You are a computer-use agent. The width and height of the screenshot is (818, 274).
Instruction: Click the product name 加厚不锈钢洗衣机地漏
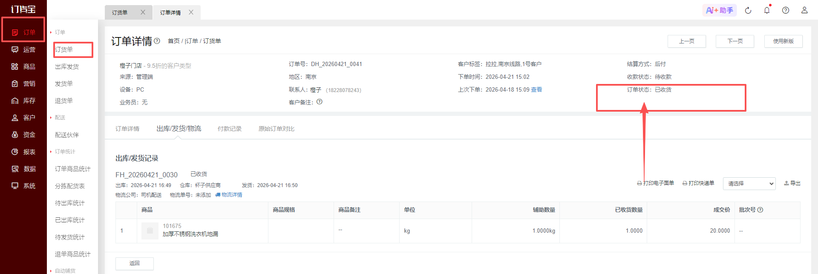pos(190,234)
